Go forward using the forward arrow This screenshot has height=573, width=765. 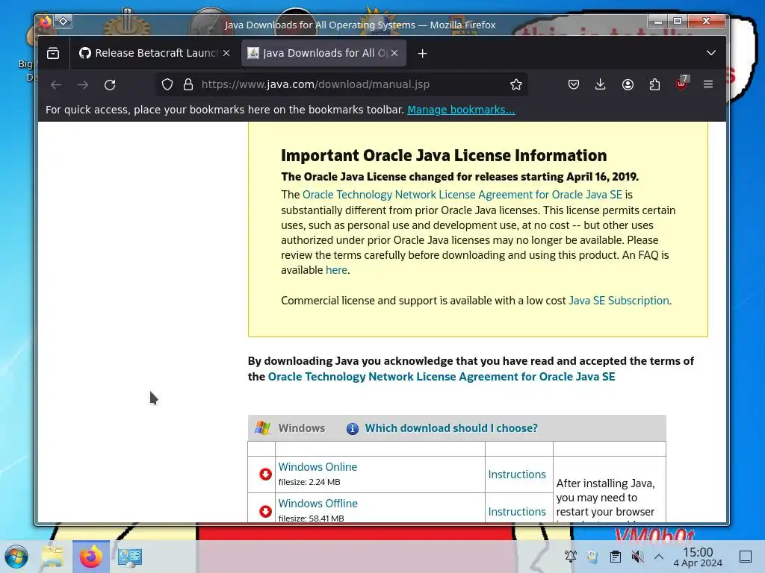point(83,85)
